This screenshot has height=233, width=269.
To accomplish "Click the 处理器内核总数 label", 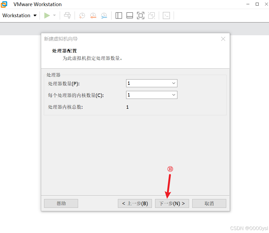I will [65, 107].
